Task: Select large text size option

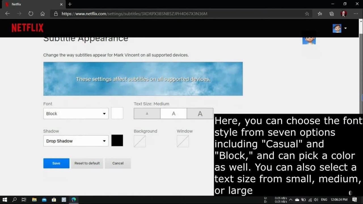Action: click(200, 114)
